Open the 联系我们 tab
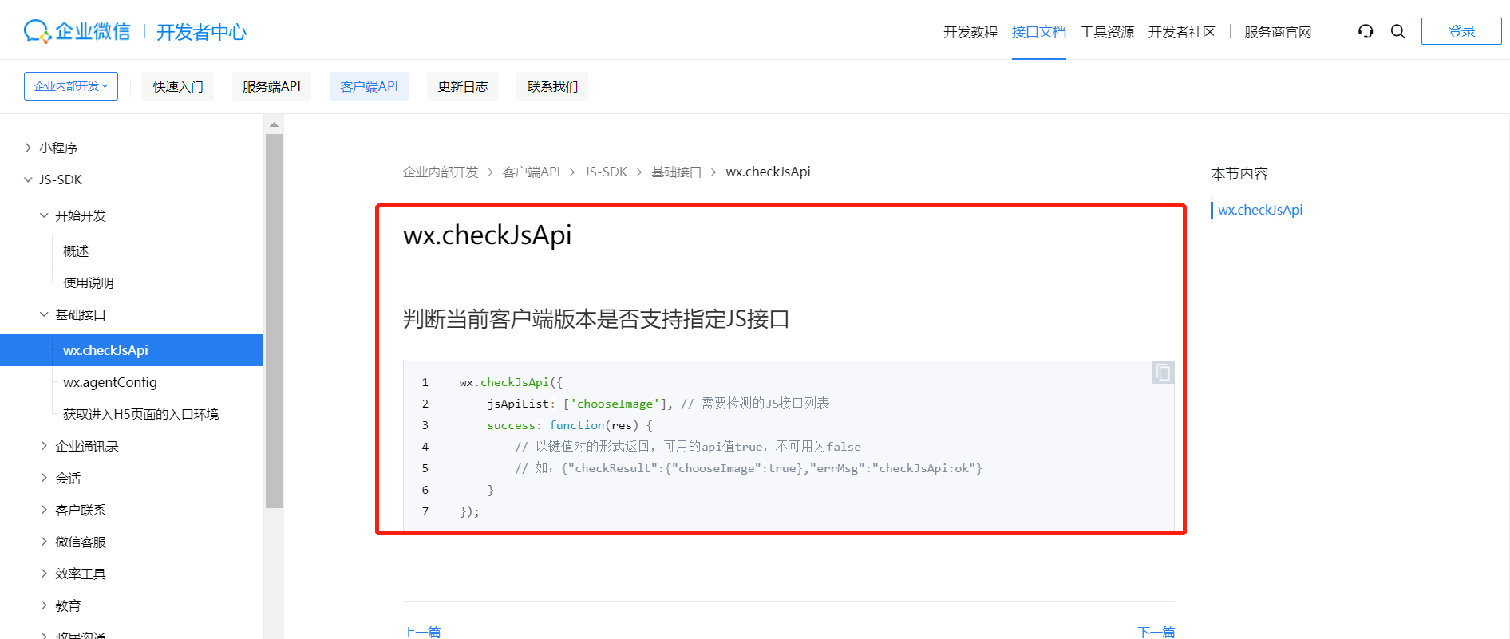 [552, 86]
